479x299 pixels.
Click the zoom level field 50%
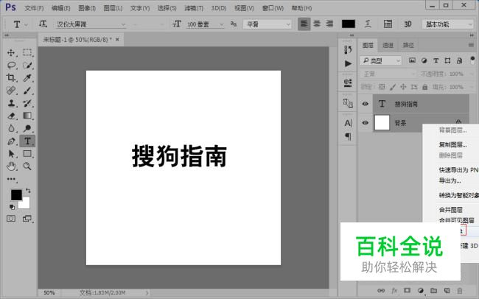point(49,292)
